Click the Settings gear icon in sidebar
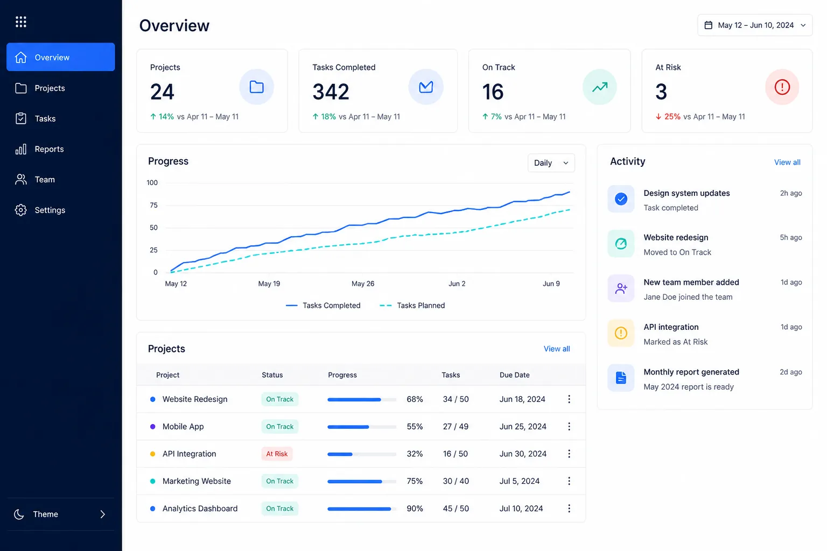The height and width of the screenshot is (551, 827). (20, 210)
